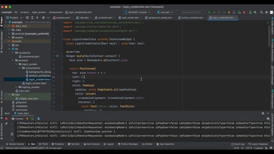This screenshot has width=274, height=154.
Task: Open Device Manager icon in toolbar
Action: click(x=250, y=12)
